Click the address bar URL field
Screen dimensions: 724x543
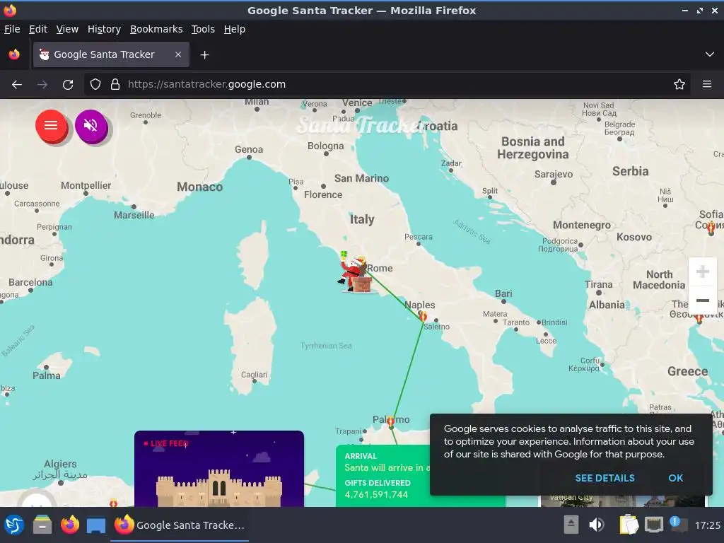point(387,85)
